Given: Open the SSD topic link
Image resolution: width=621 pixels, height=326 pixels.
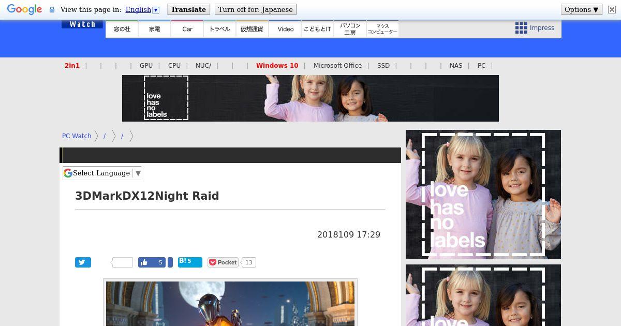Looking at the screenshot, I should (x=383, y=66).
